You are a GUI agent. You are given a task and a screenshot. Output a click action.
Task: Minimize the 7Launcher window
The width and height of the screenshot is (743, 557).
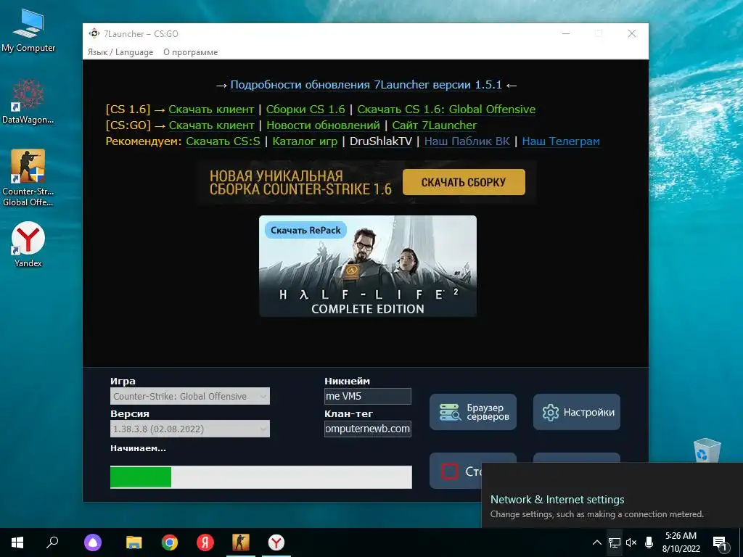click(x=566, y=33)
